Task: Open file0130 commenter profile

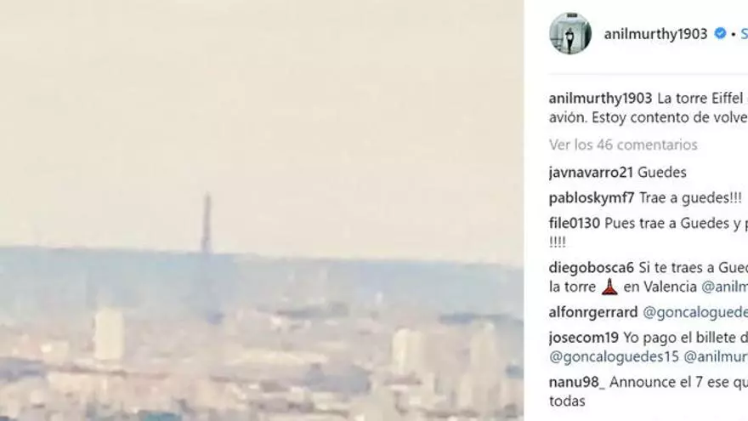Action: (x=575, y=223)
